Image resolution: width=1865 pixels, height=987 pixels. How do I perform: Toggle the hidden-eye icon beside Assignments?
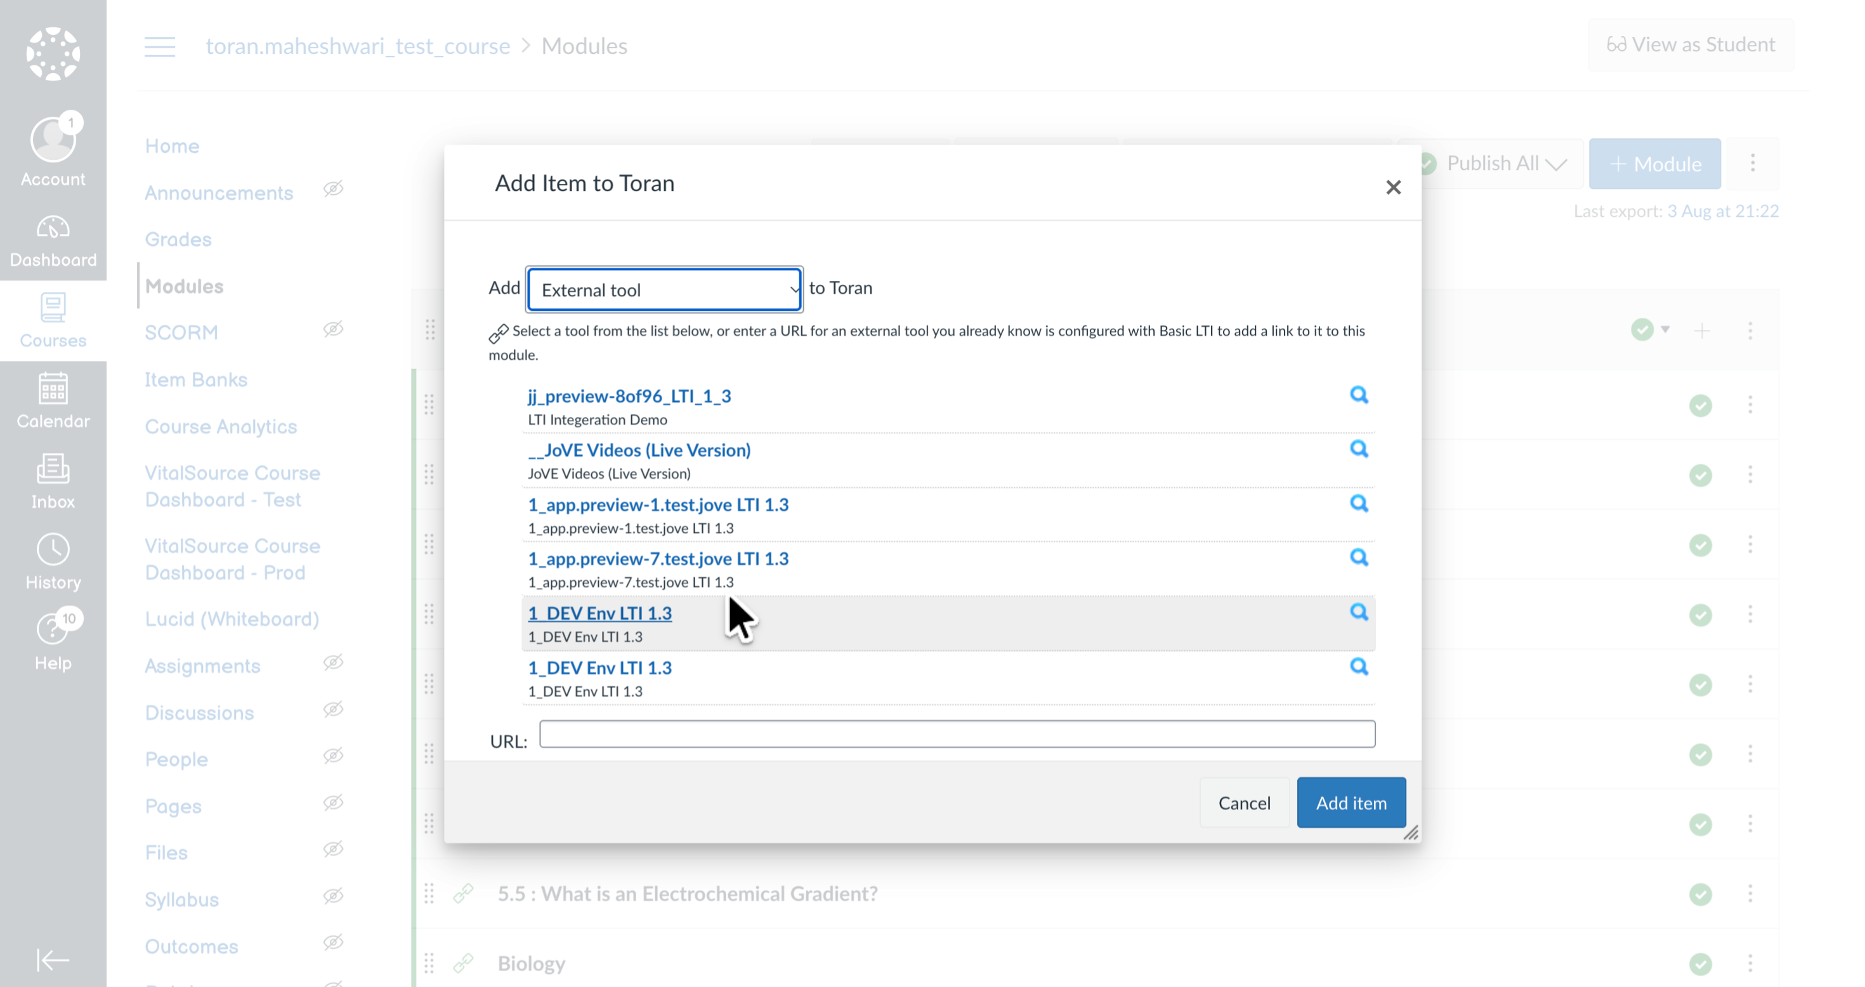(333, 662)
